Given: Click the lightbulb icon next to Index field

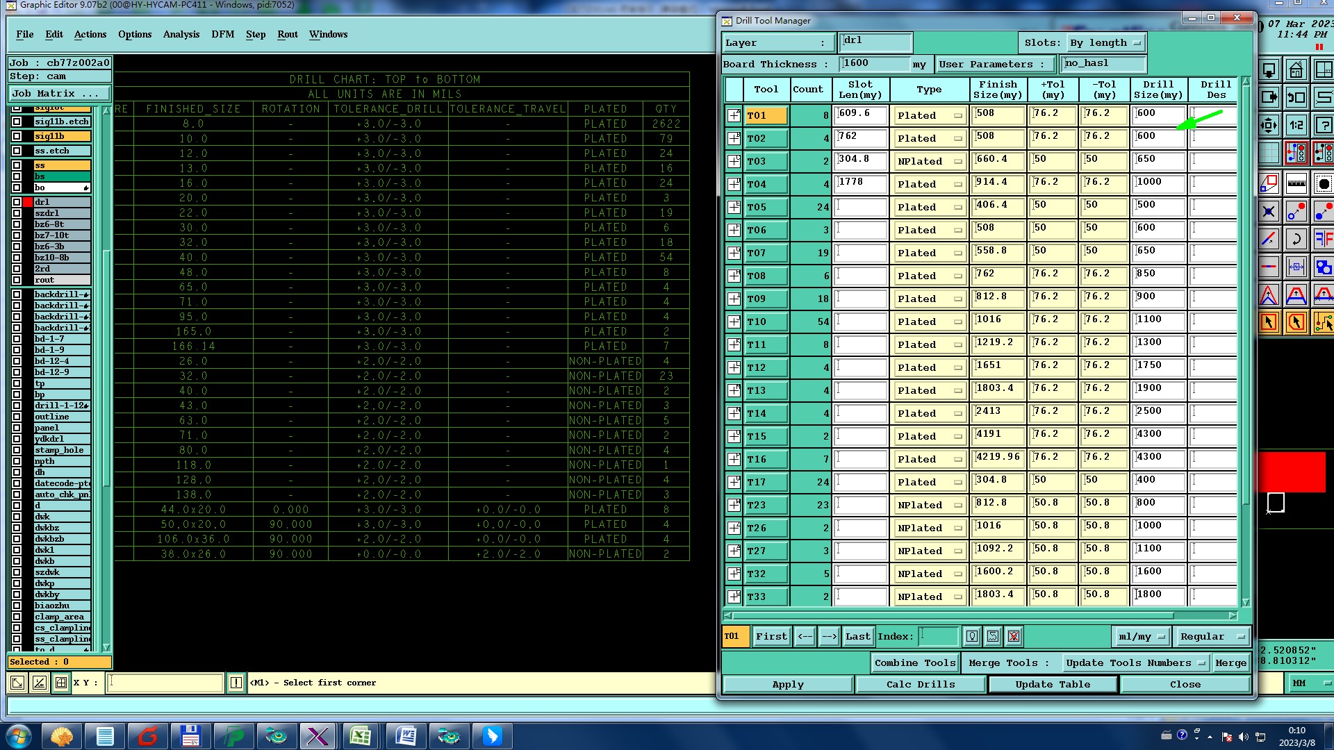Looking at the screenshot, I should [x=972, y=636].
